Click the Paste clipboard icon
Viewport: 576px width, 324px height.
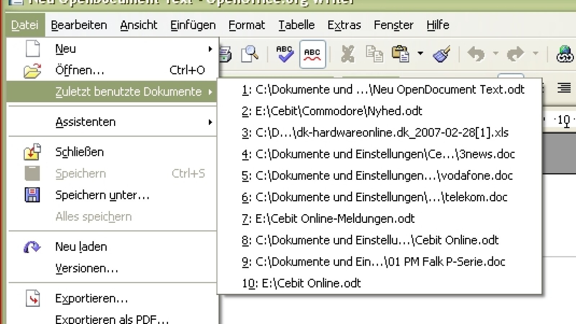(x=400, y=54)
